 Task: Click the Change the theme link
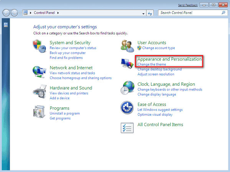tap(152, 64)
